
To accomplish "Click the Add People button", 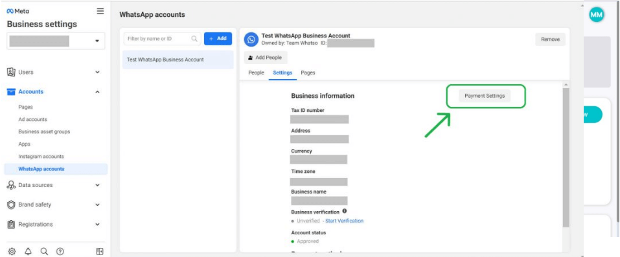I will click(x=266, y=58).
